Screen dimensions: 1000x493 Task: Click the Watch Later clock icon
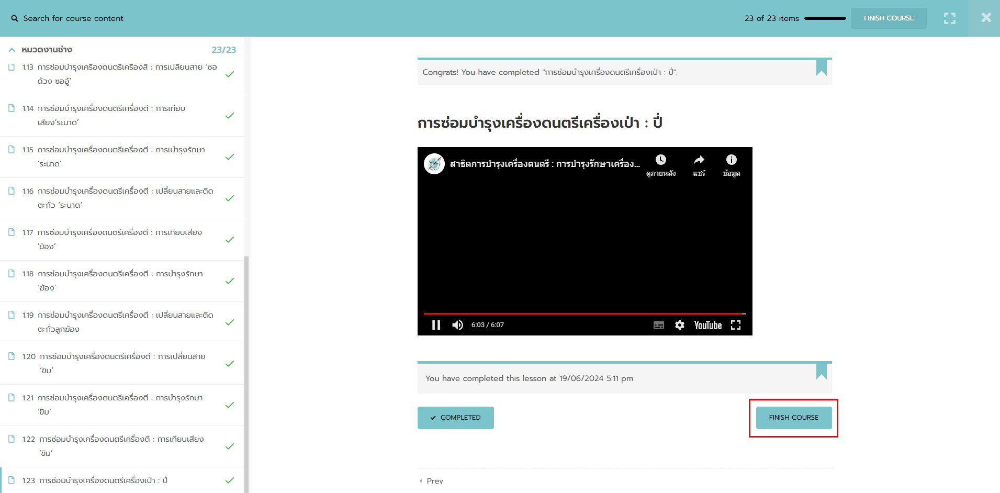click(x=661, y=160)
